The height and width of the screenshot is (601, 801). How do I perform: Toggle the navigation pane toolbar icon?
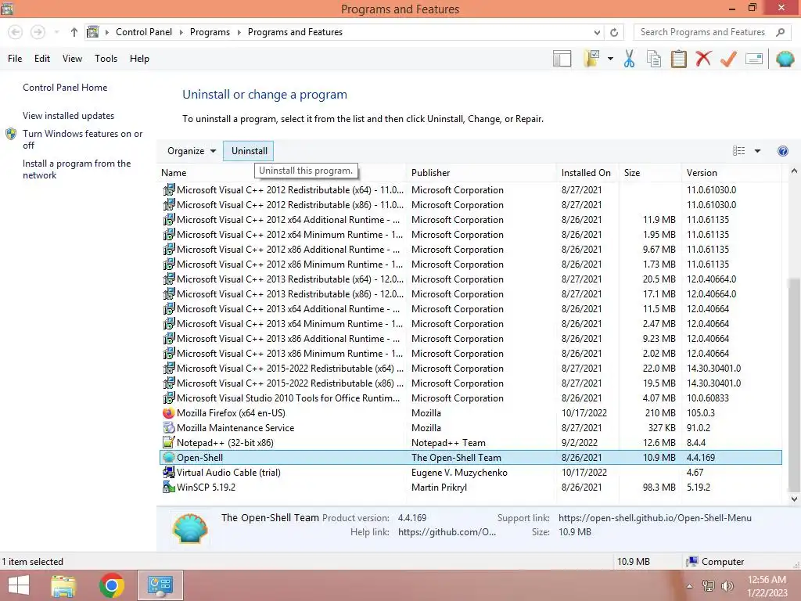562,59
